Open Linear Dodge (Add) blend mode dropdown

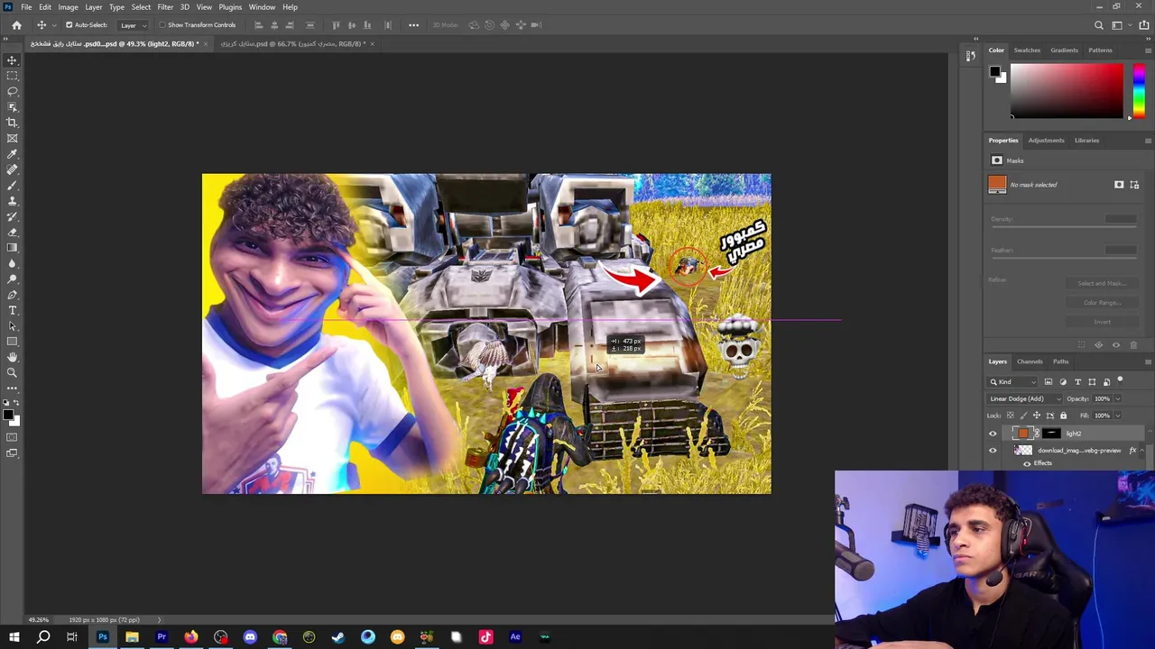[x=1024, y=398]
